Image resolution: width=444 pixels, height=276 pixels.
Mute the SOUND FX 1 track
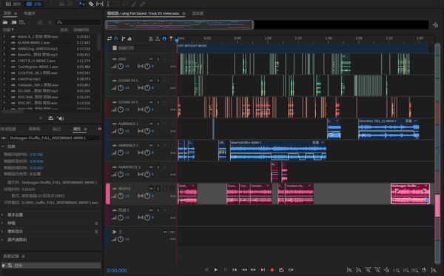pyautogui.click(x=151, y=81)
